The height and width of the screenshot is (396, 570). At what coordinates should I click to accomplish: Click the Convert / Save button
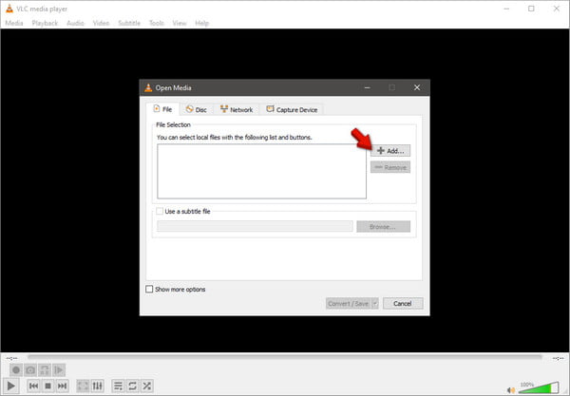point(349,303)
